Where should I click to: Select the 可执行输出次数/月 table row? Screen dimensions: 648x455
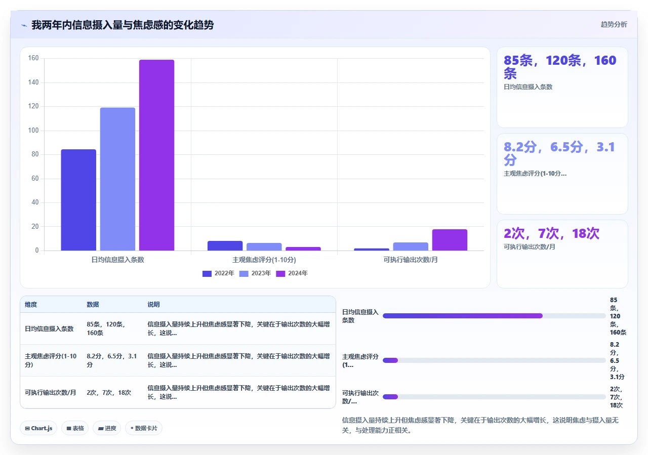point(178,392)
